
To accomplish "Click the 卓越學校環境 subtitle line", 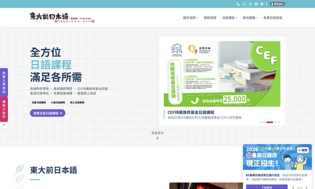I will [69, 89].
